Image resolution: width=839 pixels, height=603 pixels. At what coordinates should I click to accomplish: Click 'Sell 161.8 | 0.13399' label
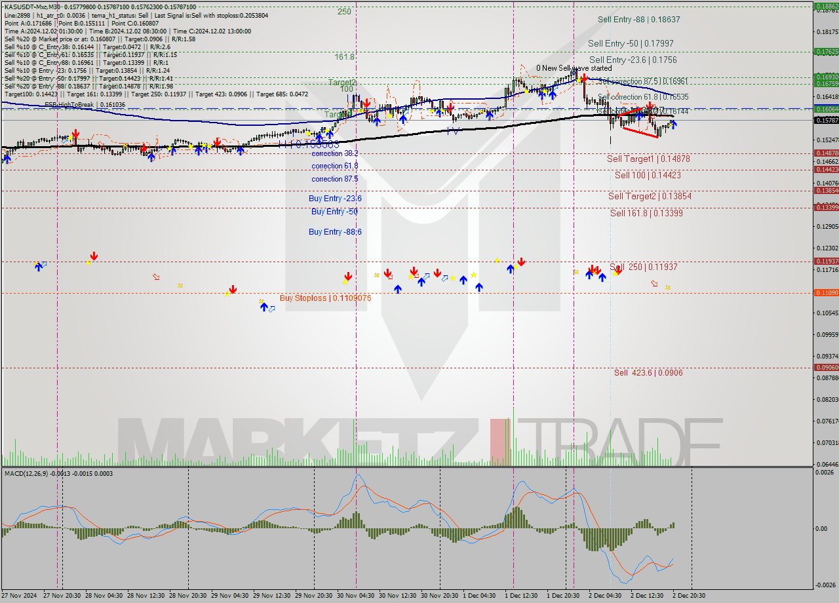click(647, 213)
